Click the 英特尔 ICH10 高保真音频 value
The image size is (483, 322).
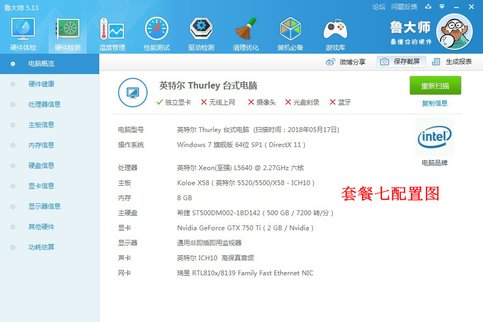pos(215,258)
